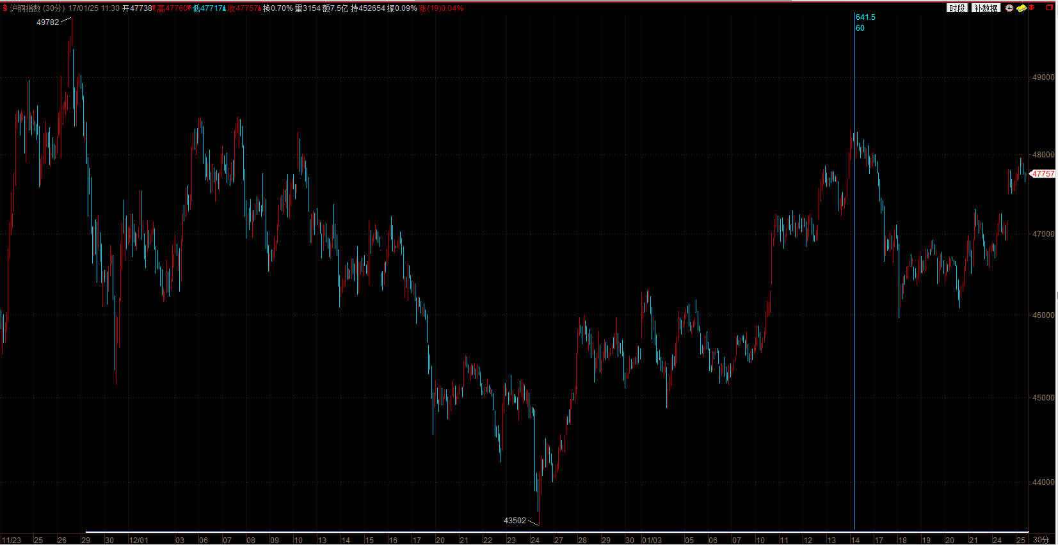The image size is (1058, 545).
Task: Click the 补数据 button
Action: 986,8
